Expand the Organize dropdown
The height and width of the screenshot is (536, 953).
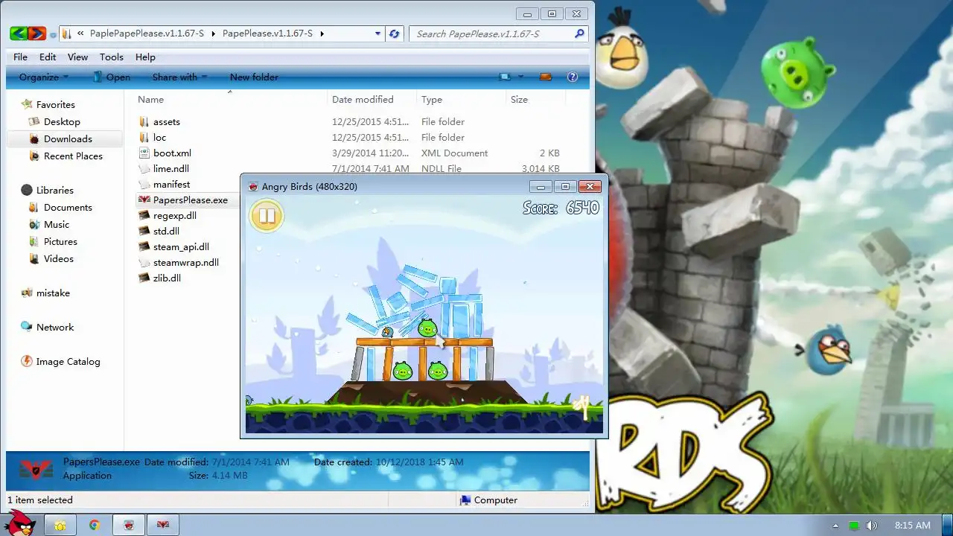(x=44, y=77)
